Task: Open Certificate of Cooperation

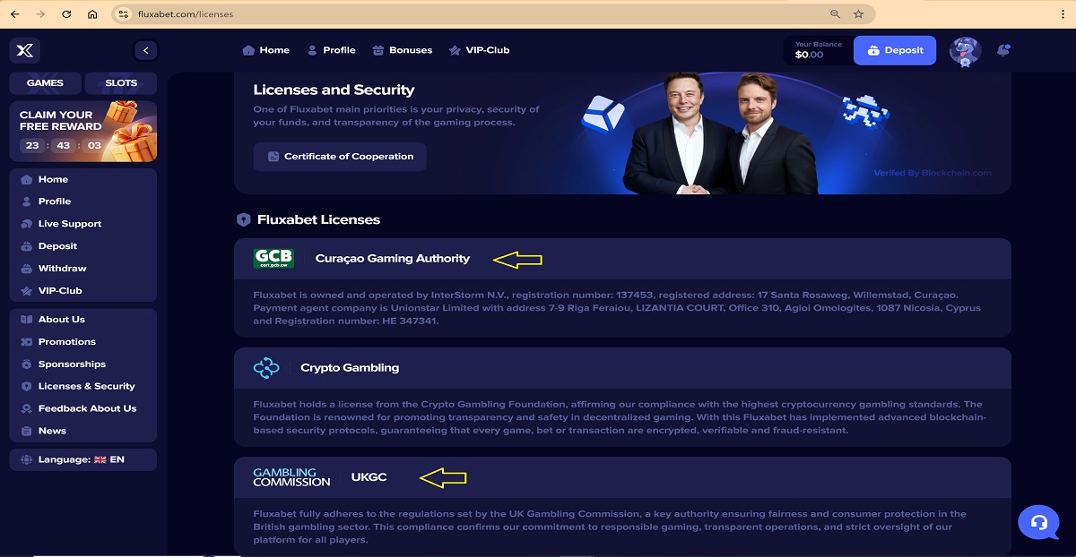Action: pyautogui.click(x=340, y=157)
